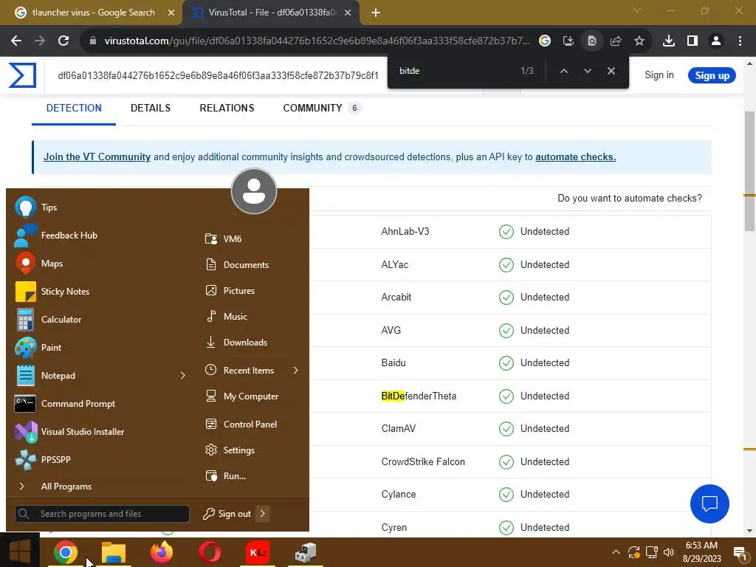Click the Sign up button
This screenshot has height=567, width=756.
point(712,76)
